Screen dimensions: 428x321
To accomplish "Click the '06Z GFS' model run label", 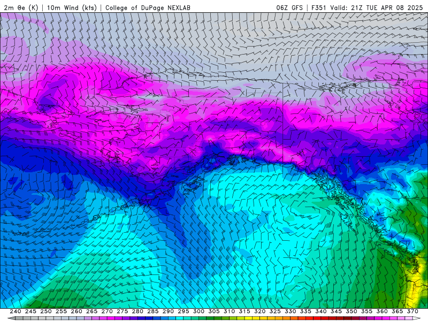I will (x=289, y=7).
